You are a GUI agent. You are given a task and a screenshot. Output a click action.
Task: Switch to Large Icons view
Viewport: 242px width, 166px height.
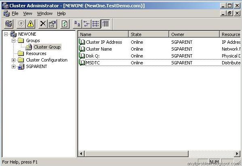pos(77,24)
